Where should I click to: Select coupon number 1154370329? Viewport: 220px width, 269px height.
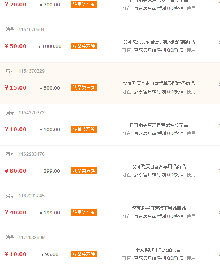coord(31,71)
